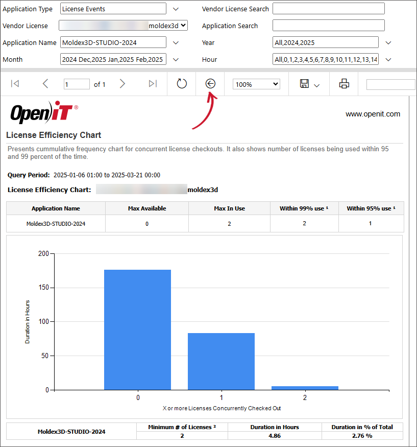This screenshot has width=417, height=447.
Task: Jump to the last page
Action: (152, 84)
